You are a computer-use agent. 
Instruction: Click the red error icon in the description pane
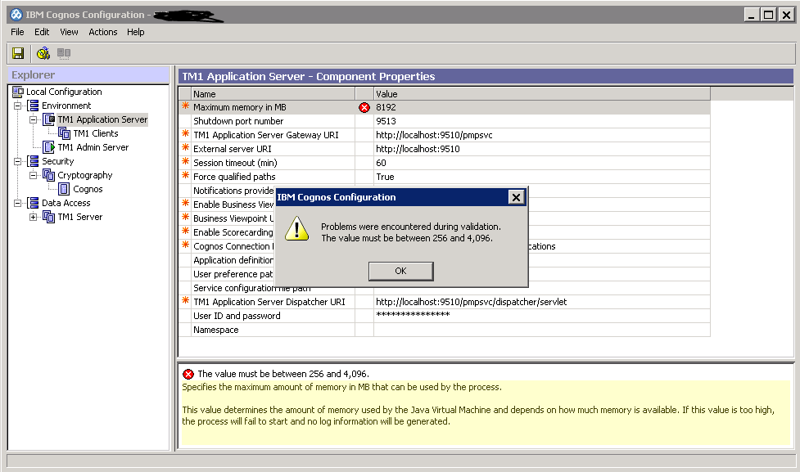coord(188,374)
